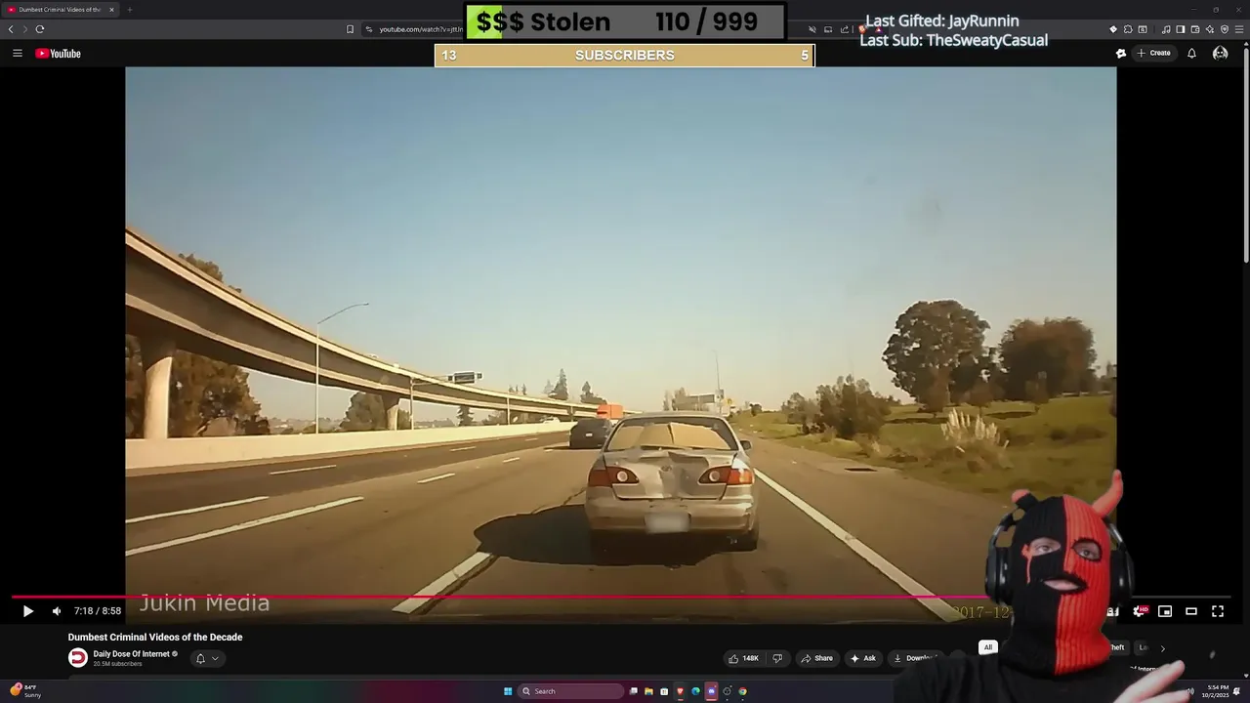Image resolution: width=1250 pixels, height=703 pixels.
Task: Focus the youtube.com address bar
Action: tap(420, 29)
